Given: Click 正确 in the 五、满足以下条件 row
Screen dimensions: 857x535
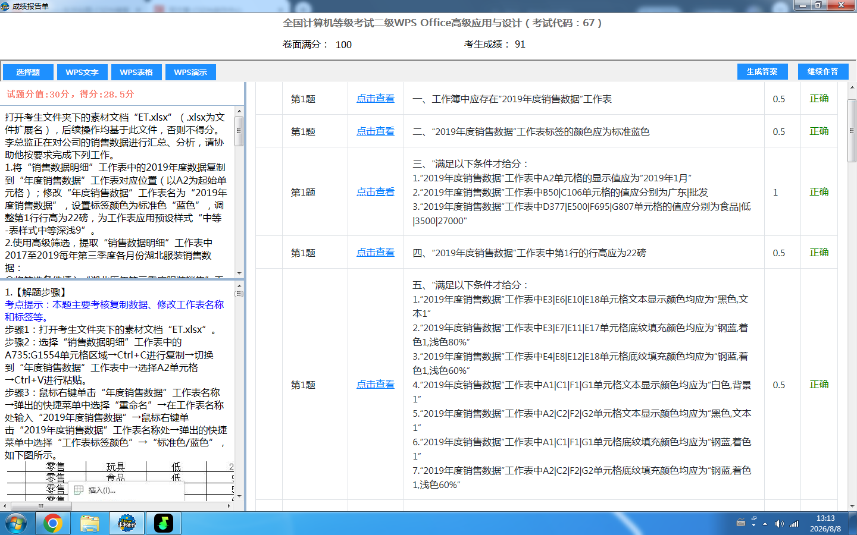Looking at the screenshot, I should (819, 385).
